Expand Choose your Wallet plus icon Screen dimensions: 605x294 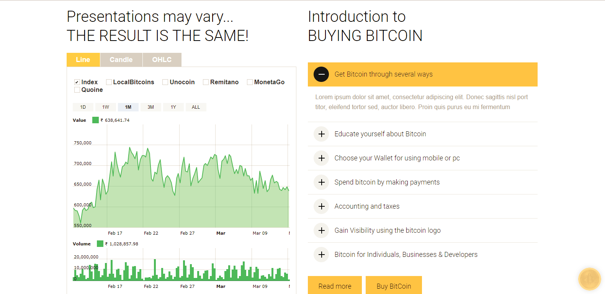click(x=321, y=158)
